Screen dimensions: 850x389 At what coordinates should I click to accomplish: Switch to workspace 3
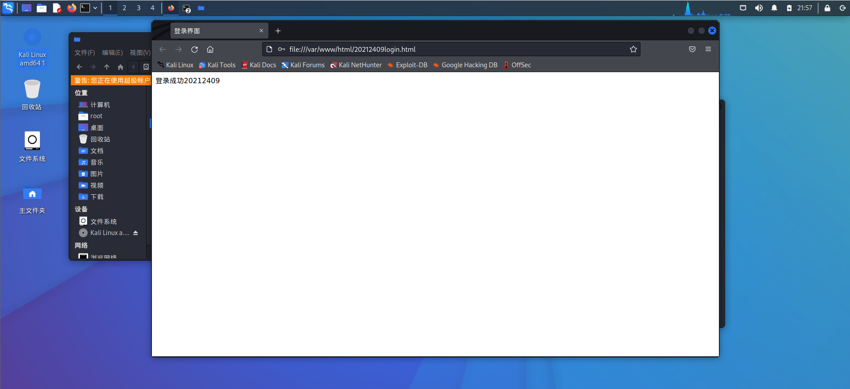139,8
